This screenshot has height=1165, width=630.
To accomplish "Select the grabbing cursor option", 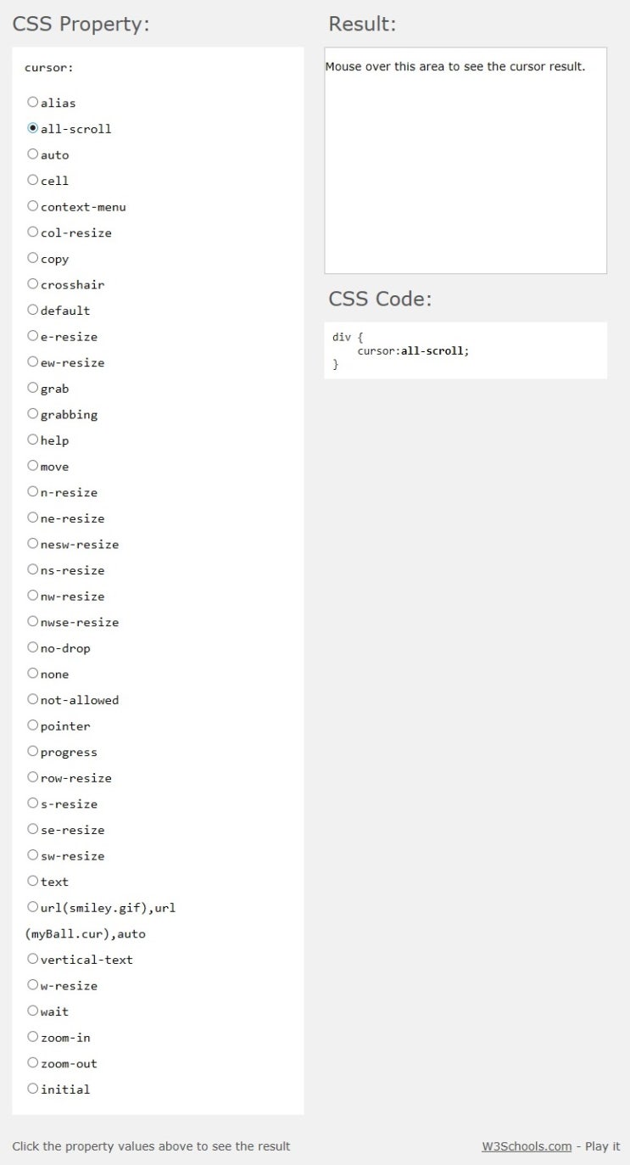I will (32, 413).
